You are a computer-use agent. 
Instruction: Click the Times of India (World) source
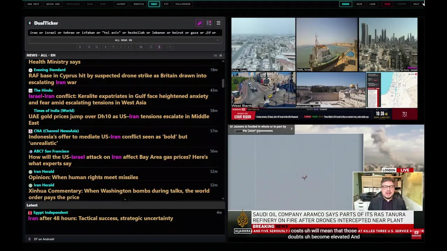point(54,111)
